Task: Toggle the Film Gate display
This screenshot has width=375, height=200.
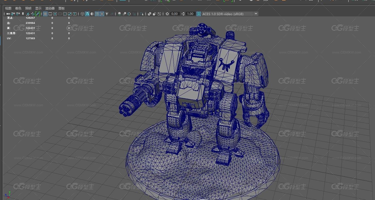Action: (x=50, y=14)
